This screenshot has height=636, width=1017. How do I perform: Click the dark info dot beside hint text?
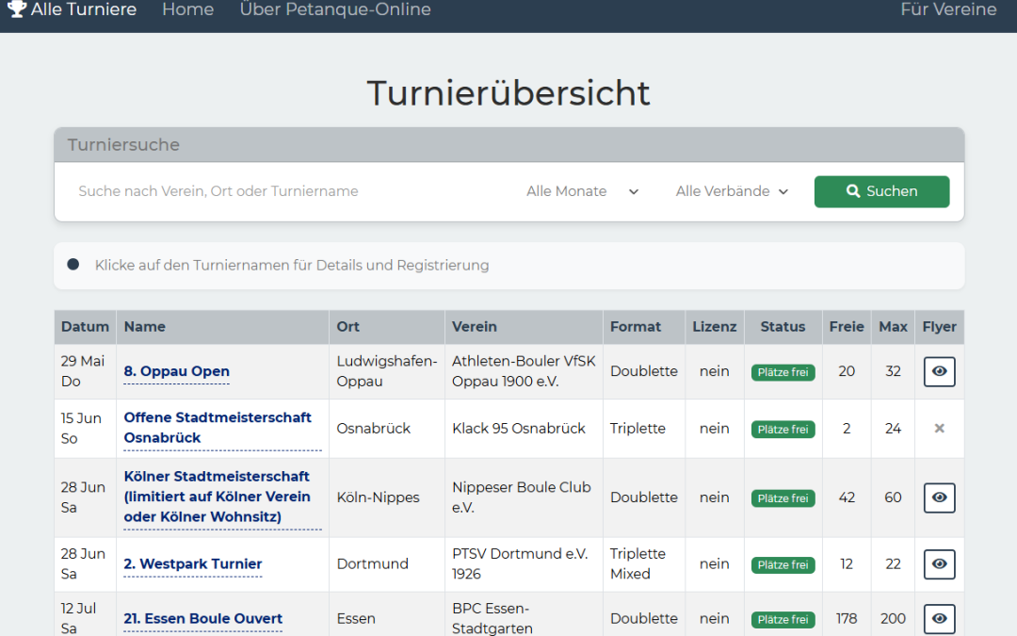pos(73,265)
